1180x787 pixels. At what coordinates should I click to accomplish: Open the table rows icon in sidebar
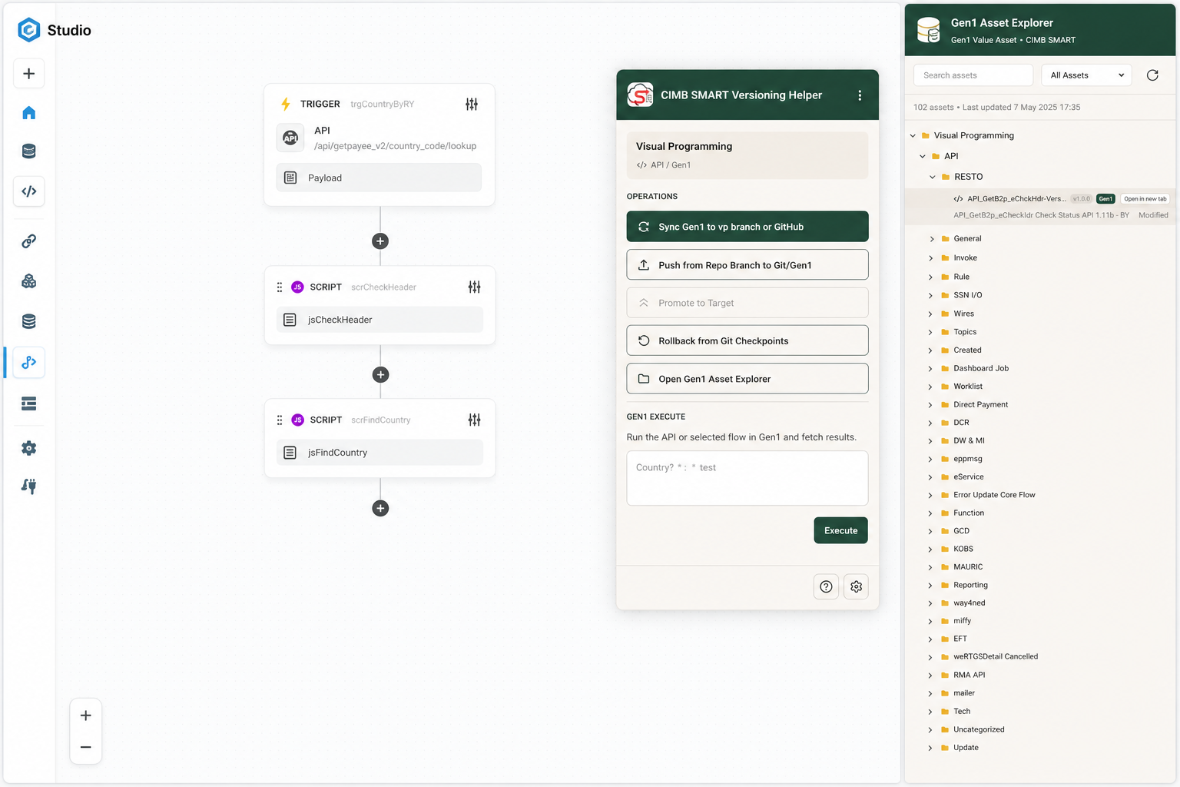pyautogui.click(x=28, y=403)
